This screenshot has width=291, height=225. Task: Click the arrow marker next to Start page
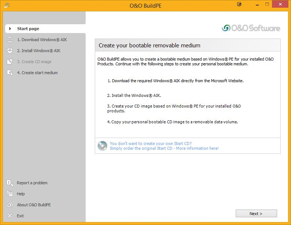tap(10, 29)
